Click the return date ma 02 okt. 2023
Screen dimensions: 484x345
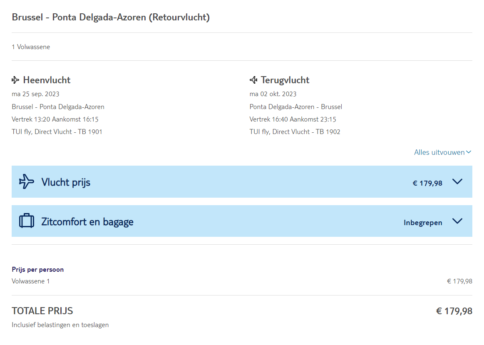coord(273,94)
